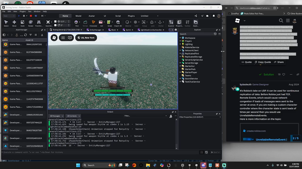Toggle Anchor on the selection

[160, 22]
